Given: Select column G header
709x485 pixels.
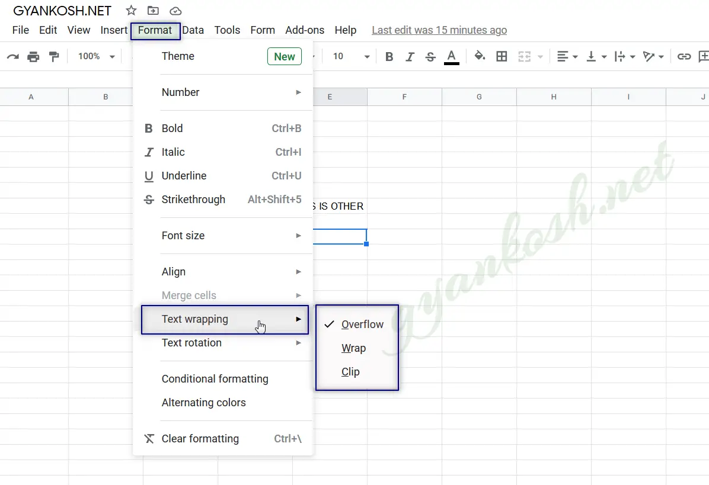Looking at the screenshot, I should (x=479, y=97).
